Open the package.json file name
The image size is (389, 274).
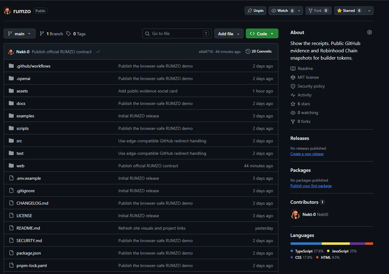point(29,253)
